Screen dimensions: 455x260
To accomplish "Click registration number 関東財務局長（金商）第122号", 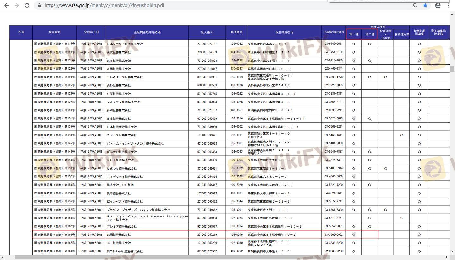I will point(55,69).
